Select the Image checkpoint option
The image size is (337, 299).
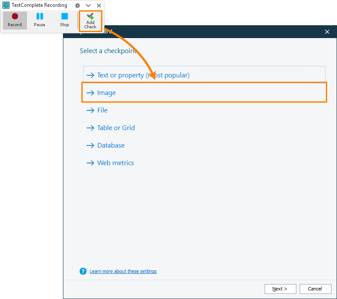tap(204, 93)
